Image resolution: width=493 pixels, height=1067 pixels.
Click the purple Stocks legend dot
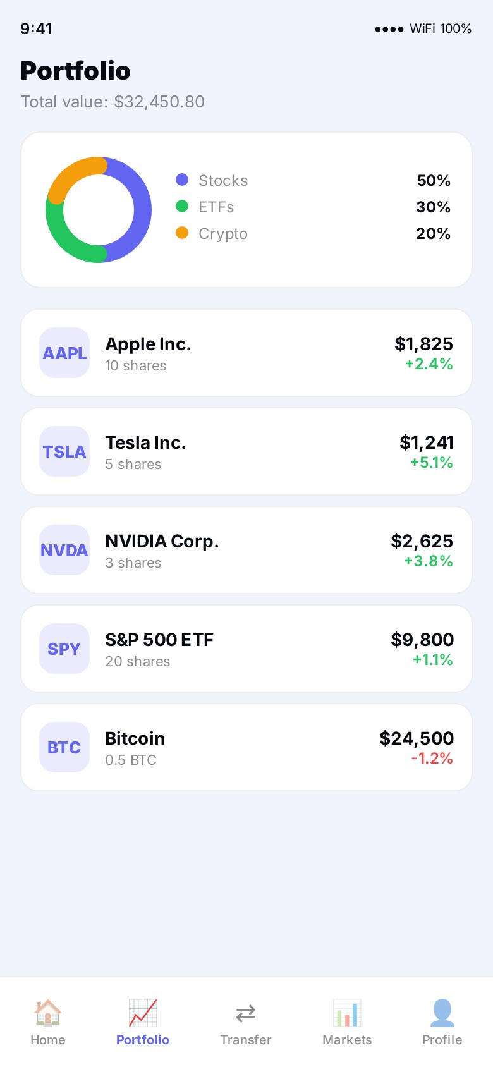[x=182, y=180]
